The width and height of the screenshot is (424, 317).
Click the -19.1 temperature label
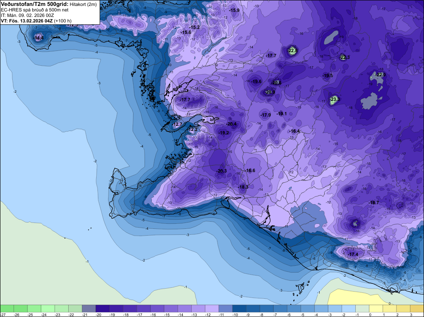(282, 114)
